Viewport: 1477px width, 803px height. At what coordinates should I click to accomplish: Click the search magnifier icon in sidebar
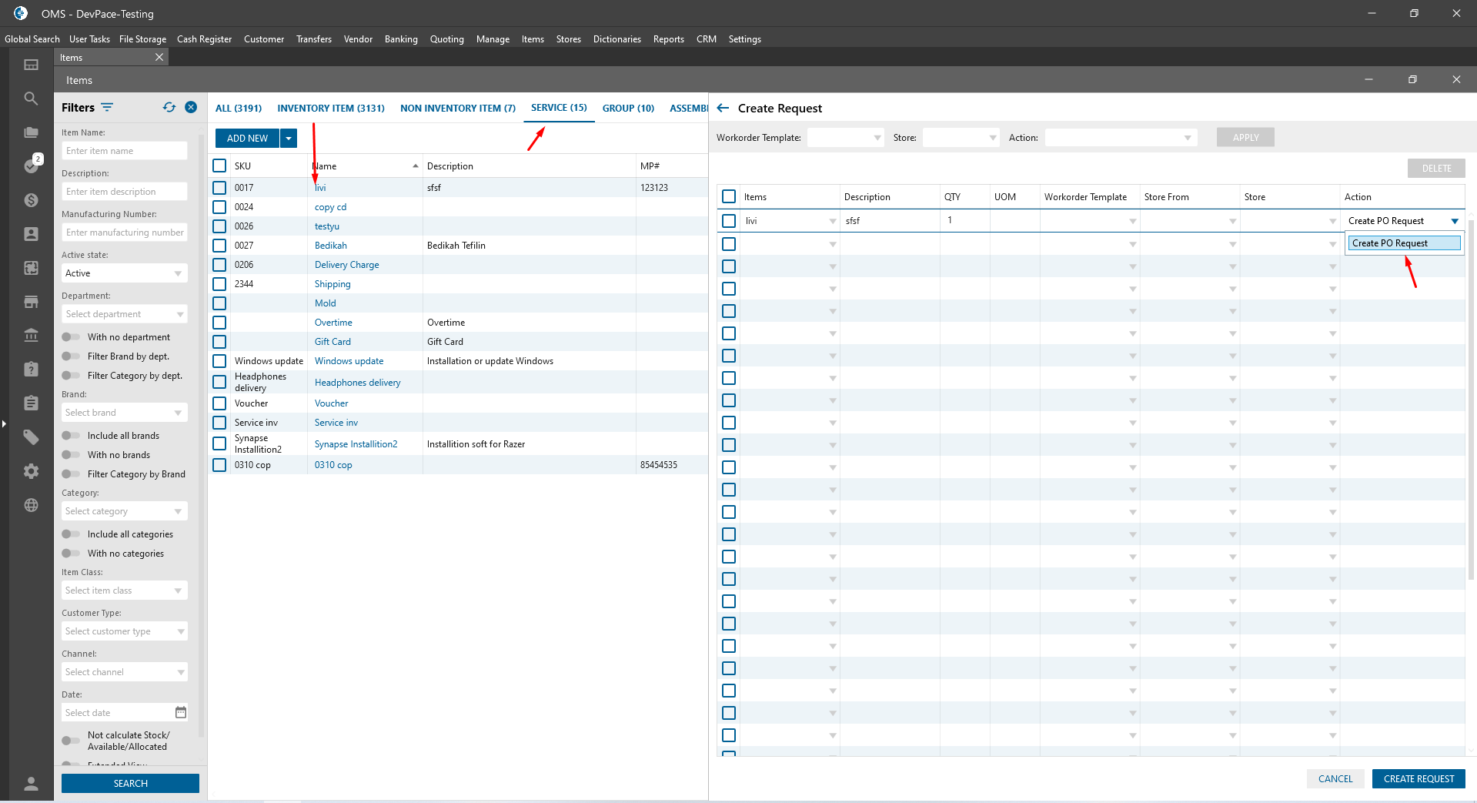(31, 99)
